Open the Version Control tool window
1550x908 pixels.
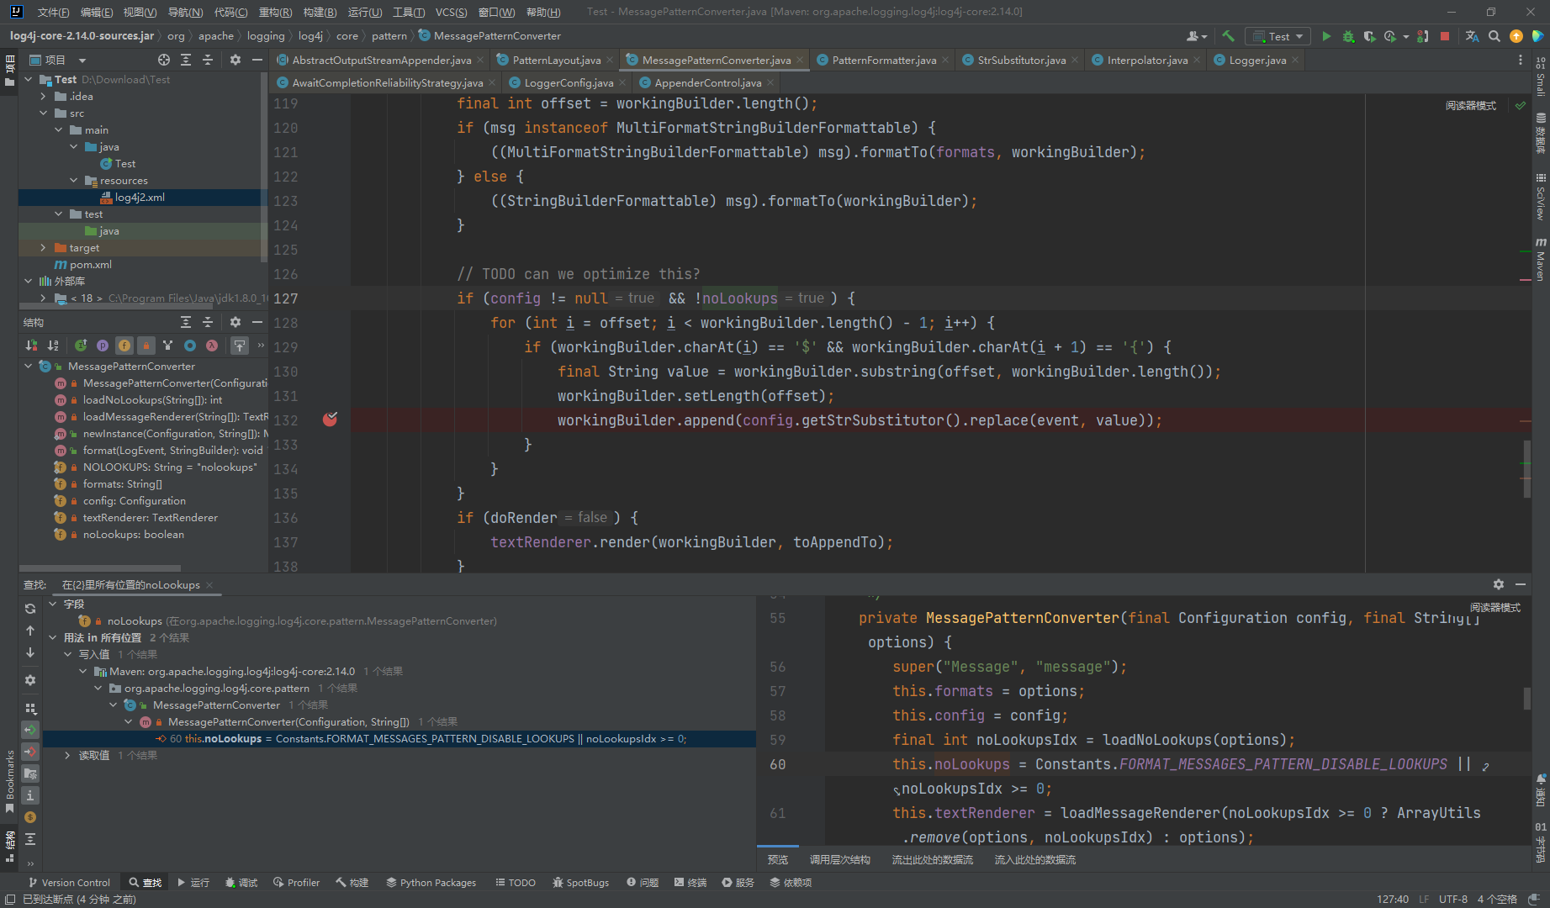point(69,882)
